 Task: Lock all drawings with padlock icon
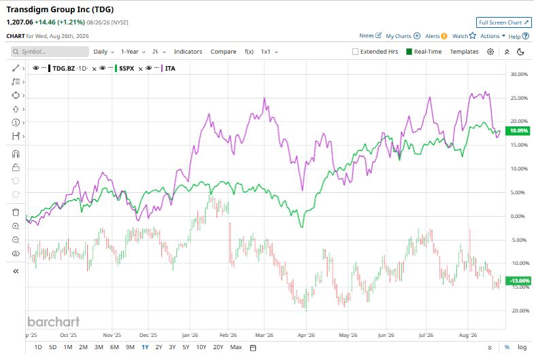point(16,167)
